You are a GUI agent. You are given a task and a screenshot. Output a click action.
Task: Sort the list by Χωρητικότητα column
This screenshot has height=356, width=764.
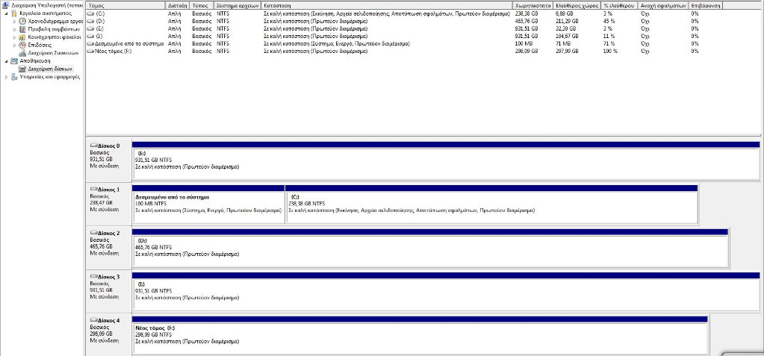(533, 5)
